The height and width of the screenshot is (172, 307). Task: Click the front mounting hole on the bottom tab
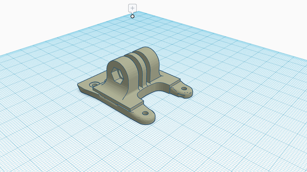[x=146, y=113]
